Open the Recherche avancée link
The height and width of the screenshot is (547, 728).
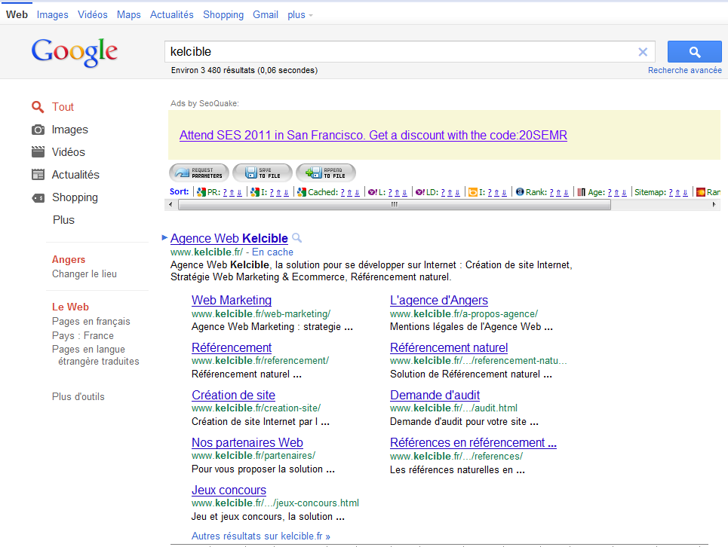[x=685, y=71]
